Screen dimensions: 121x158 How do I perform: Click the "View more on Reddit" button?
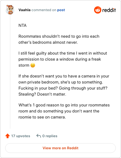(x=60, y=148)
